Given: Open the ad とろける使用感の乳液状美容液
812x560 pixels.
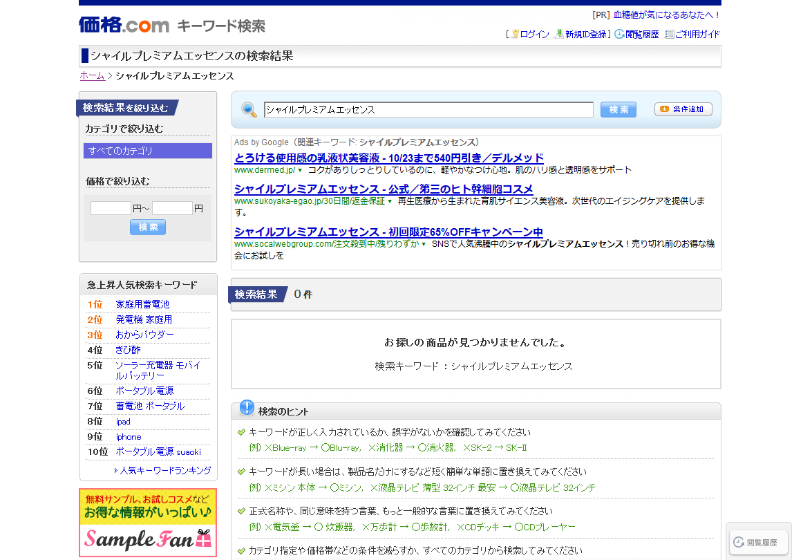Looking at the screenshot, I should point(389,158).
